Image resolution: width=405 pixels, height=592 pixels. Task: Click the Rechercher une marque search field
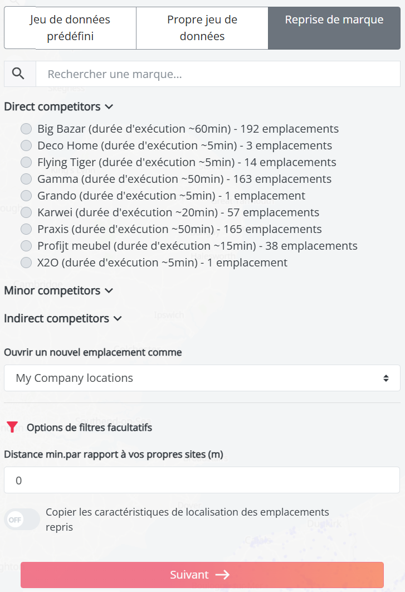pos(218,74)
